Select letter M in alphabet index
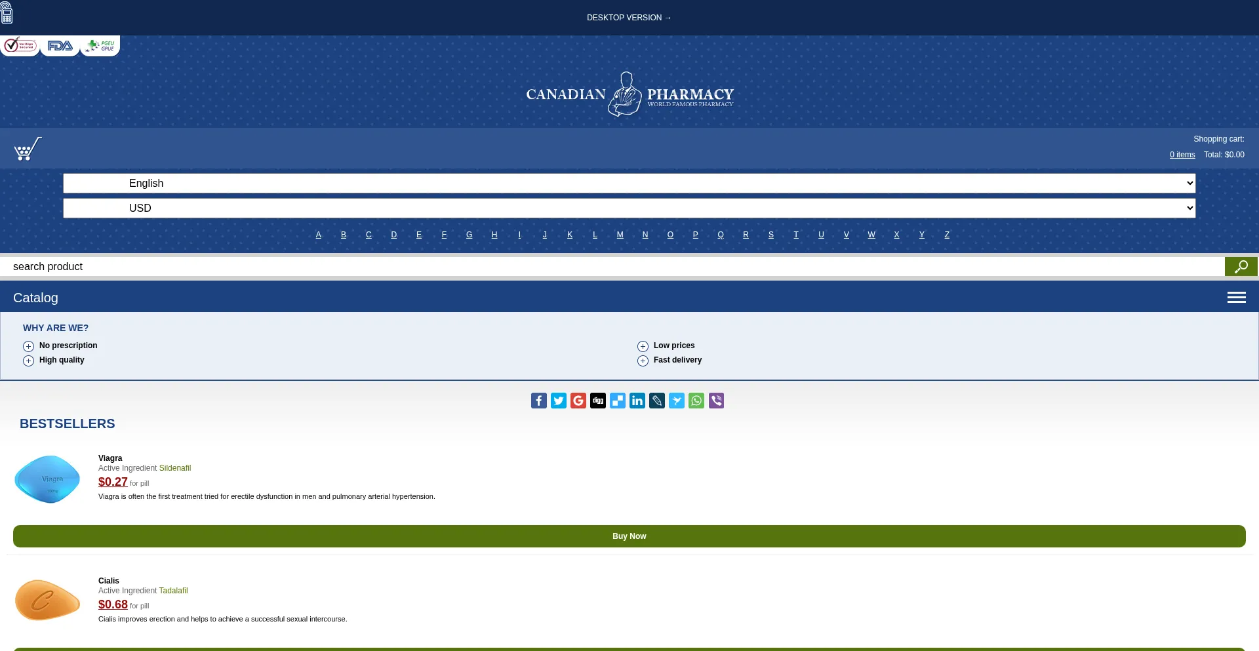Viewport: 1259px width, 651px height. pos(620,235)
